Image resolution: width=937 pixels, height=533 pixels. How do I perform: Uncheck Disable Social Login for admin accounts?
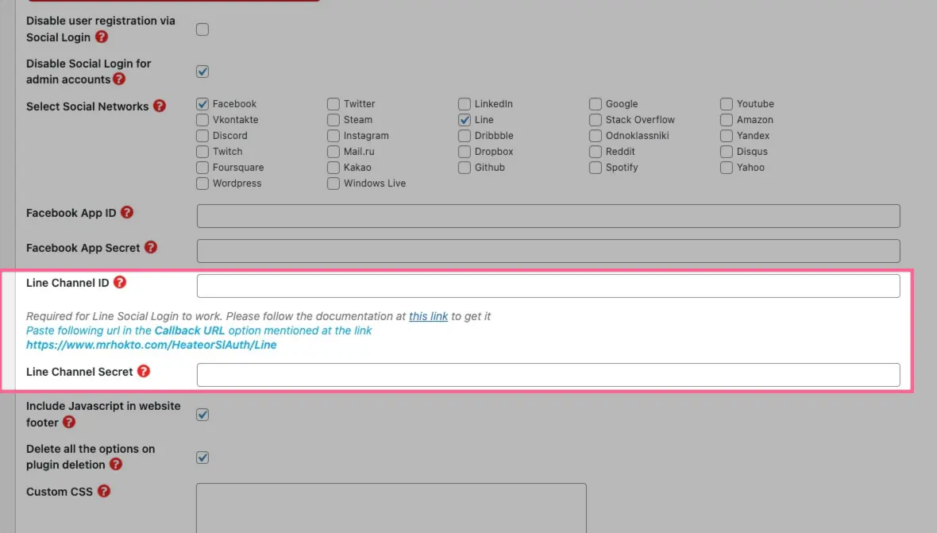pos(202,71)
